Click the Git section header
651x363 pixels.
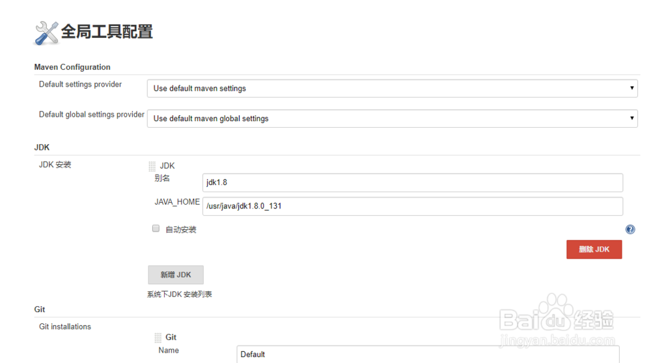click(x=40, y=310)
